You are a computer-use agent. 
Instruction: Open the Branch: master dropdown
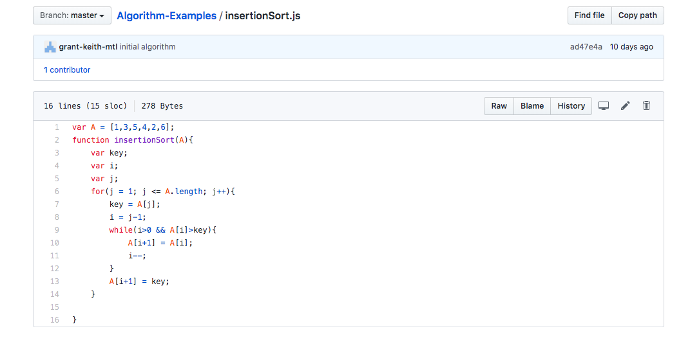(72, 15)
